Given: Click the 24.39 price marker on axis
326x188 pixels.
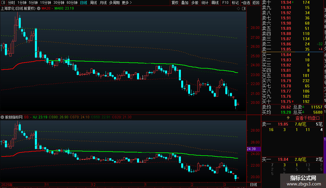Looking at the screenshot, I should [254, 149].
